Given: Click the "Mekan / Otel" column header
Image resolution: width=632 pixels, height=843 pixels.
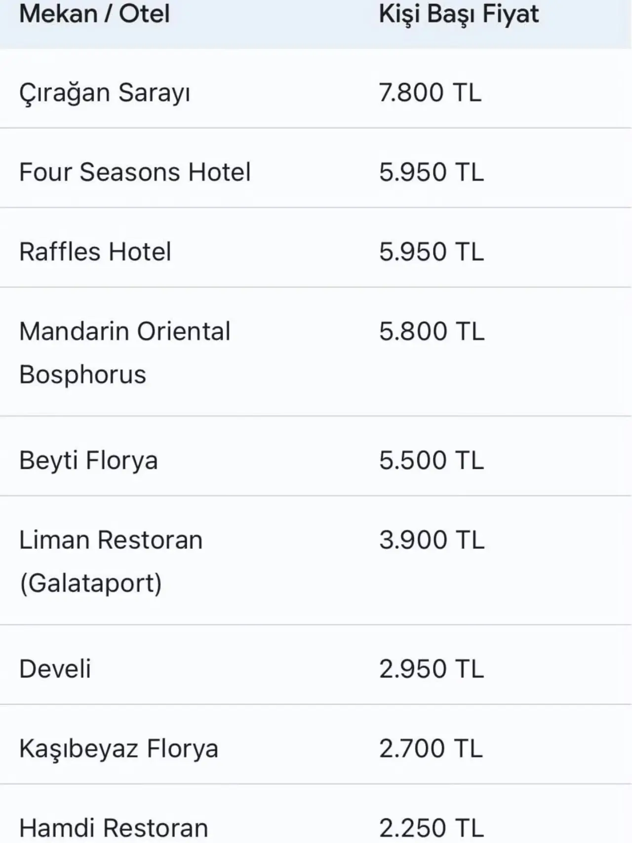Looking at the screenshot, I should pyautogui.click(x=94, y=14).
